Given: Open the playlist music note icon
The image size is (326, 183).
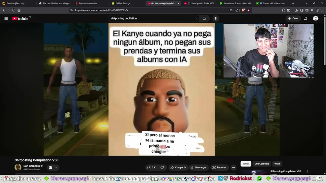Looking at the screenshot, I should tap(297, 10).
